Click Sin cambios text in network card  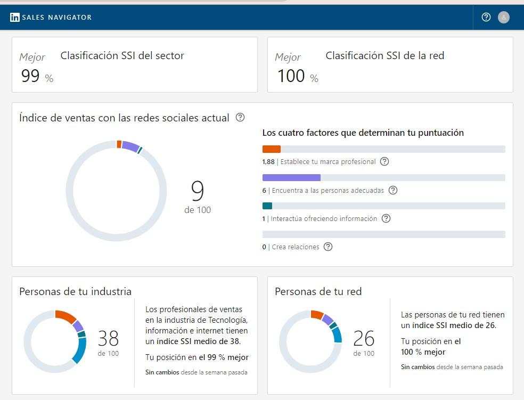point(417,367)
